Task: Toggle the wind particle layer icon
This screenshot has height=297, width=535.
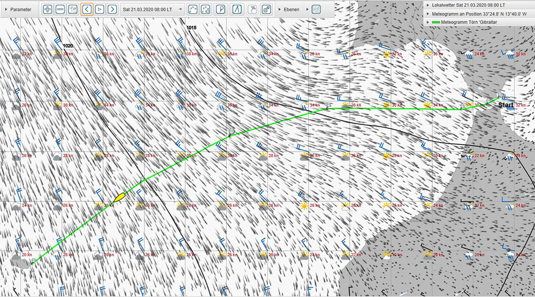Action: click(x=316, y=9)
